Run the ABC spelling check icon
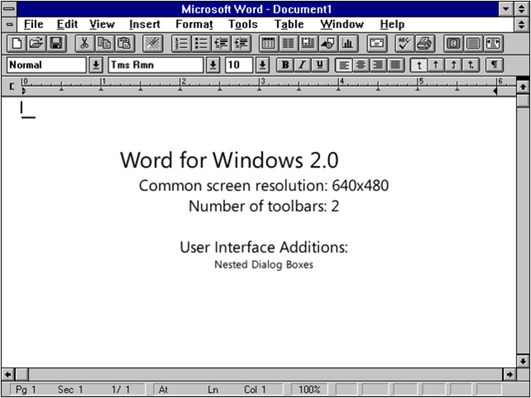531x398 pixels. tap(405, 44)
